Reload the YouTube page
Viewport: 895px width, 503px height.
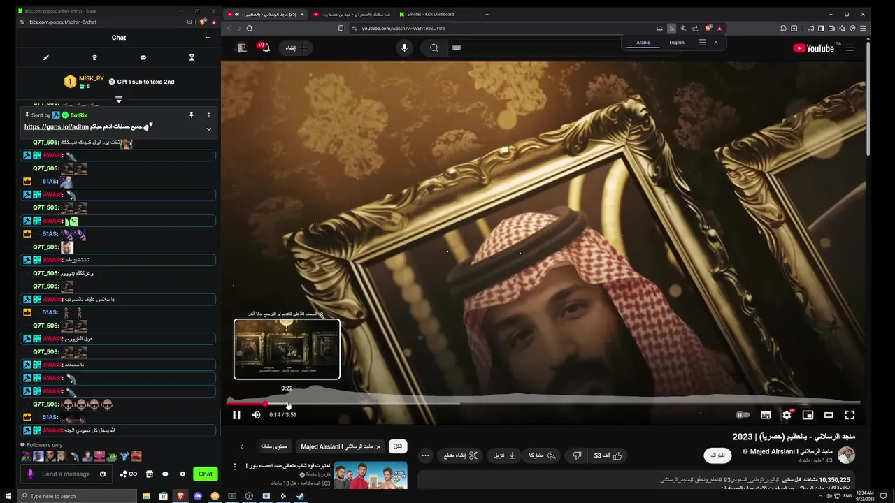click(x=249, y=28)
